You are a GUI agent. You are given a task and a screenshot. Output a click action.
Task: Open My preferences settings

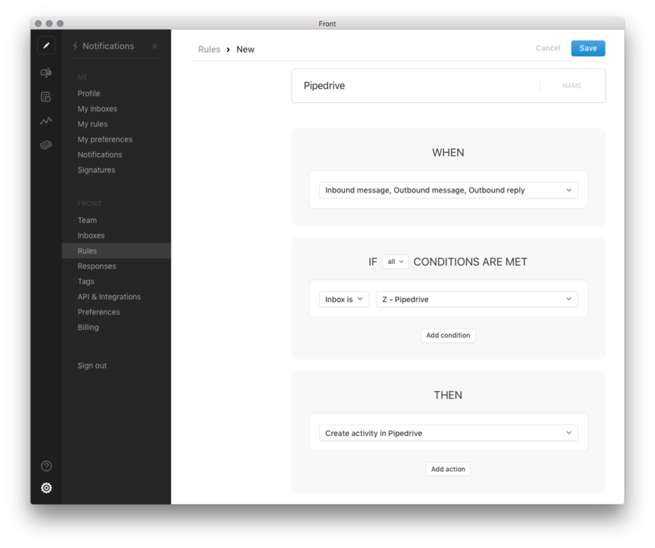coord(105,139)
